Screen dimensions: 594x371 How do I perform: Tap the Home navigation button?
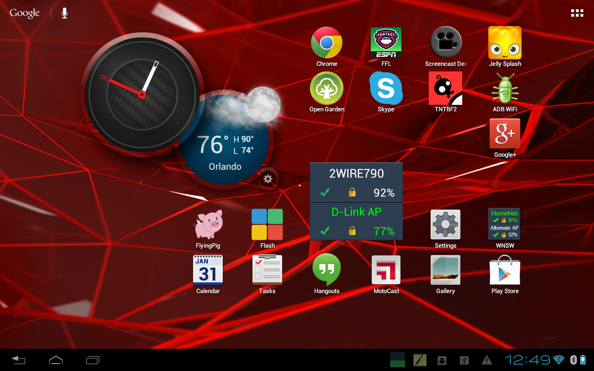pos(56,360)
